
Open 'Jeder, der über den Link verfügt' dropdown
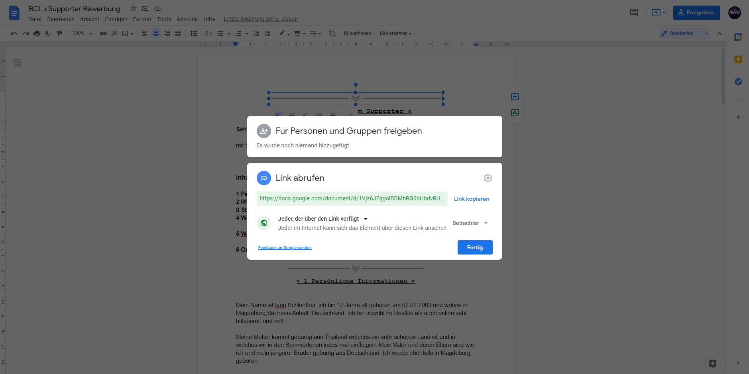tap(323, 219)
